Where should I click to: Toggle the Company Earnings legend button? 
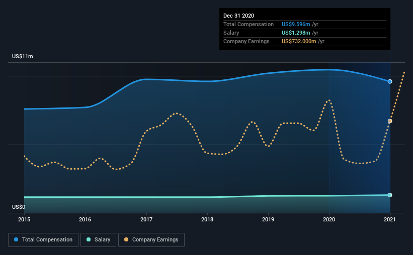[151, 240]
